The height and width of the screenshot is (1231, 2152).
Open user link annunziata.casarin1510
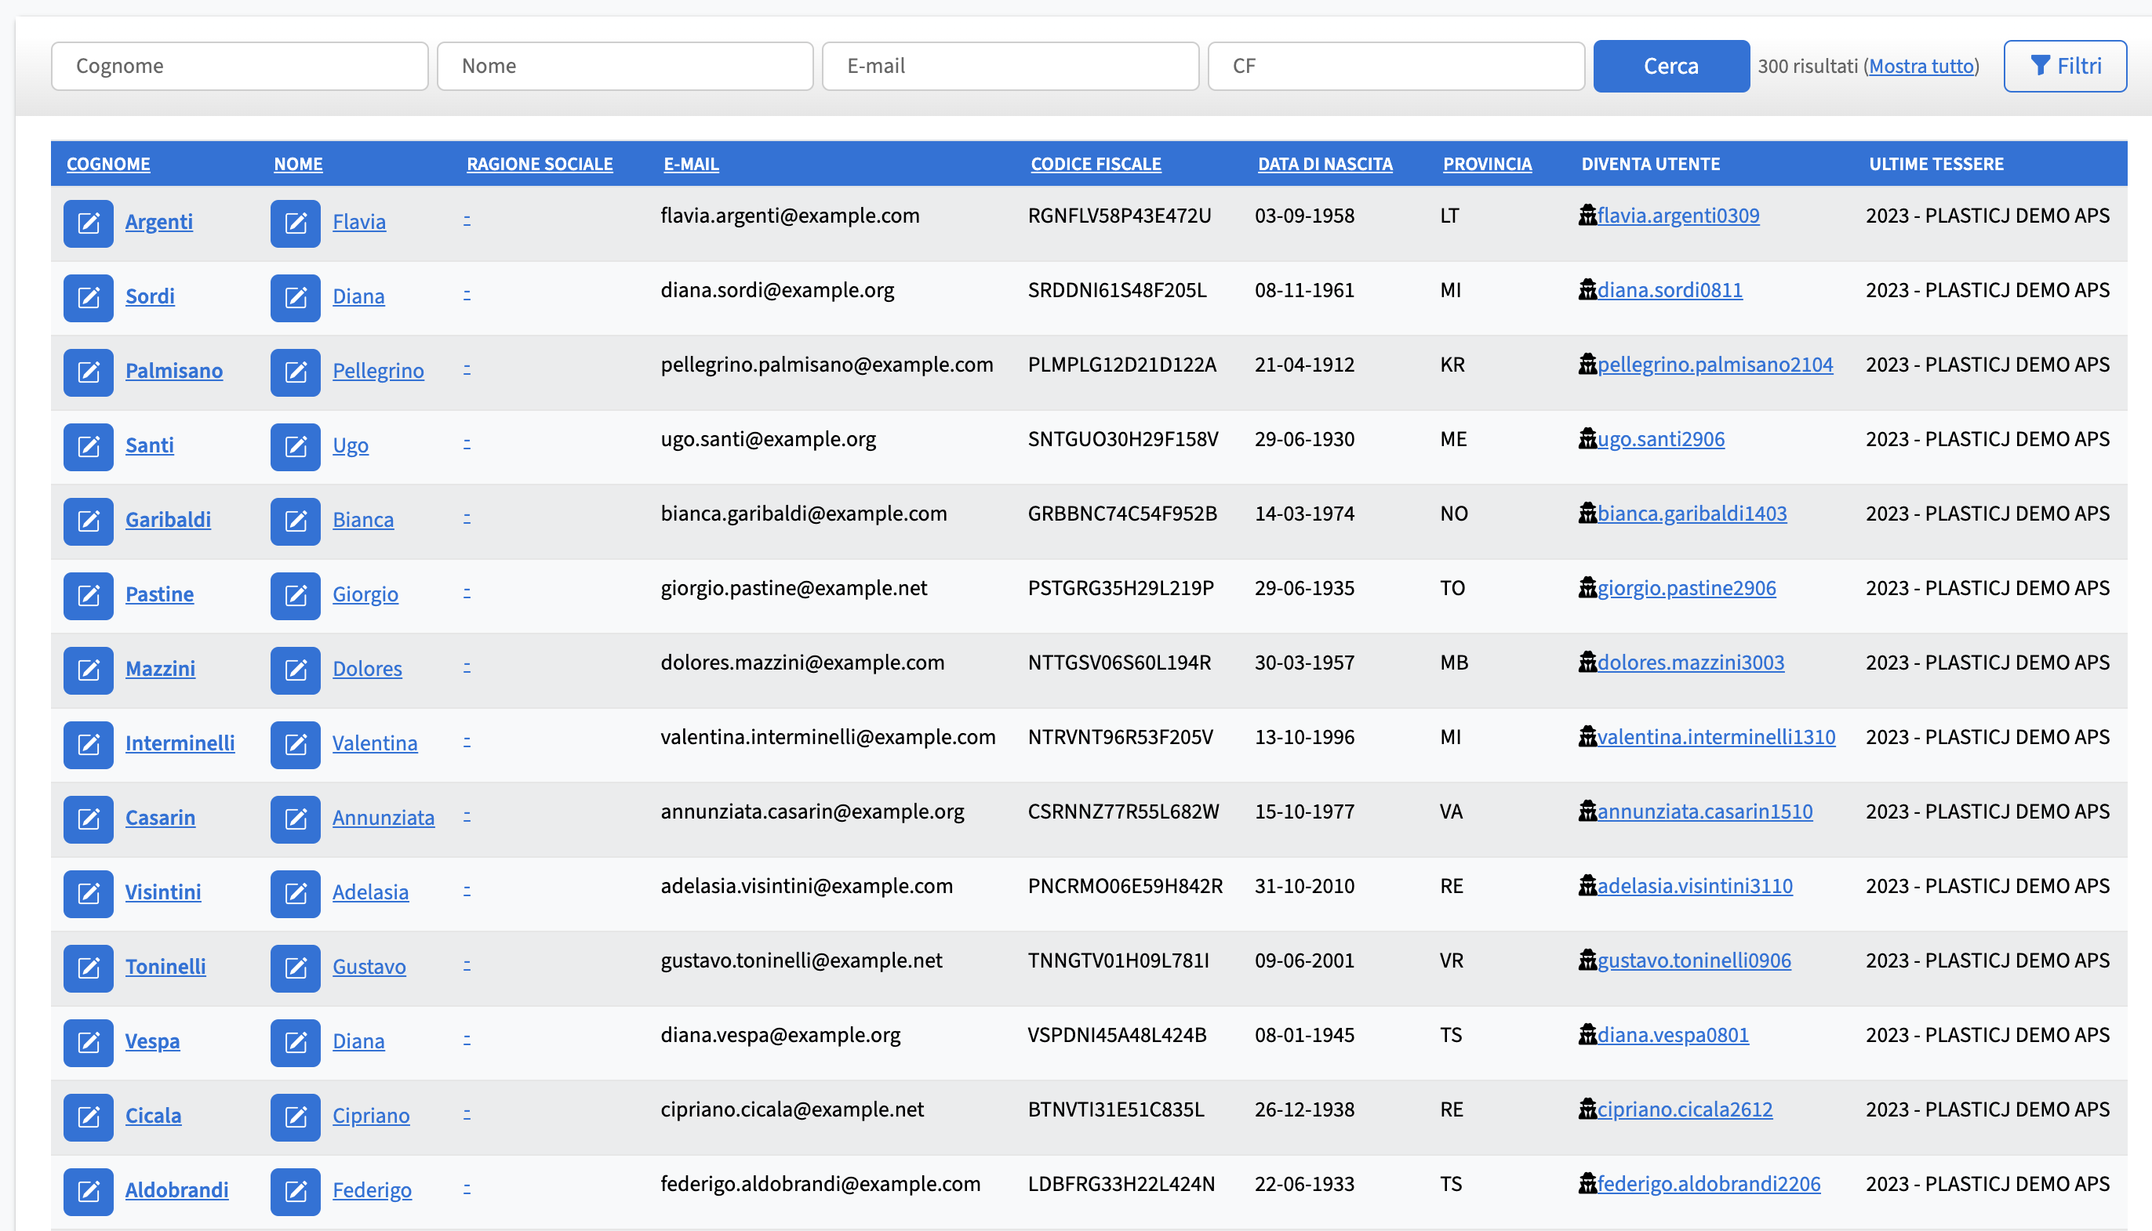[1705, 811]
